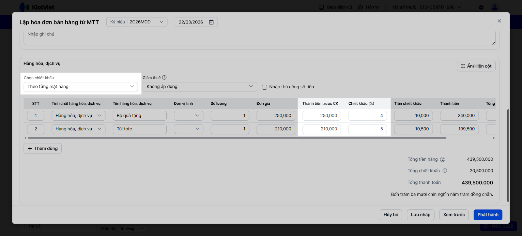Click the Tiền chiết khấu column header
Viewport: 522px width, 236px height.
pyautogui.click(x=408, y=104)
